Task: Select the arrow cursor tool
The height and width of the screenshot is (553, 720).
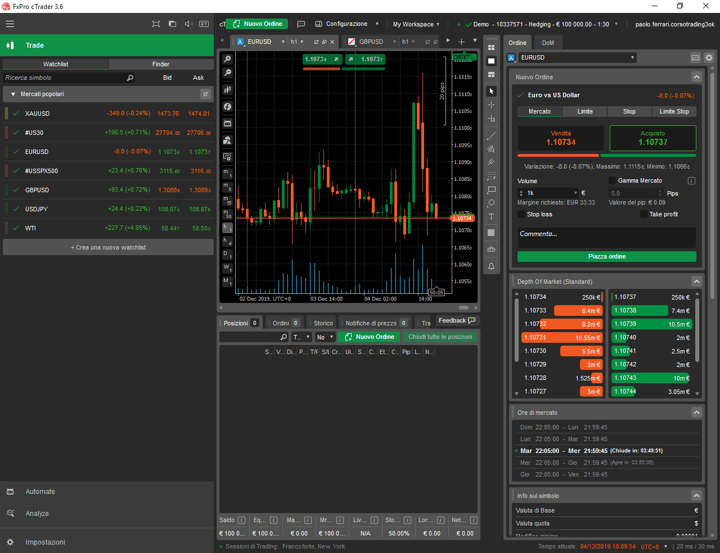Action: coord(491,91)
